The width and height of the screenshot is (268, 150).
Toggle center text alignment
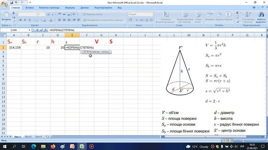[64, 20]
